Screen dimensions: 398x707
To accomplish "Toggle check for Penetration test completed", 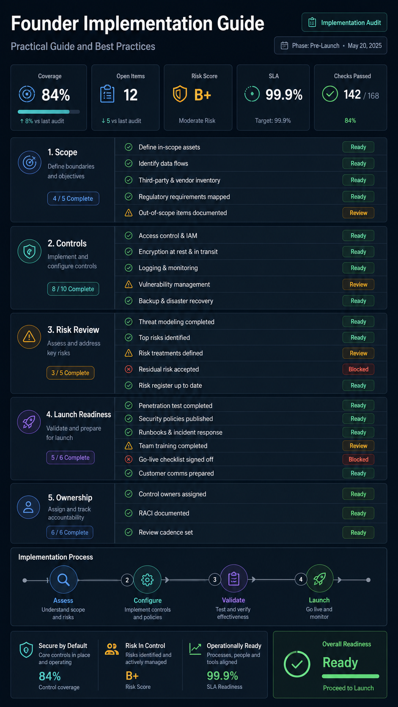I will coord(129,406).
